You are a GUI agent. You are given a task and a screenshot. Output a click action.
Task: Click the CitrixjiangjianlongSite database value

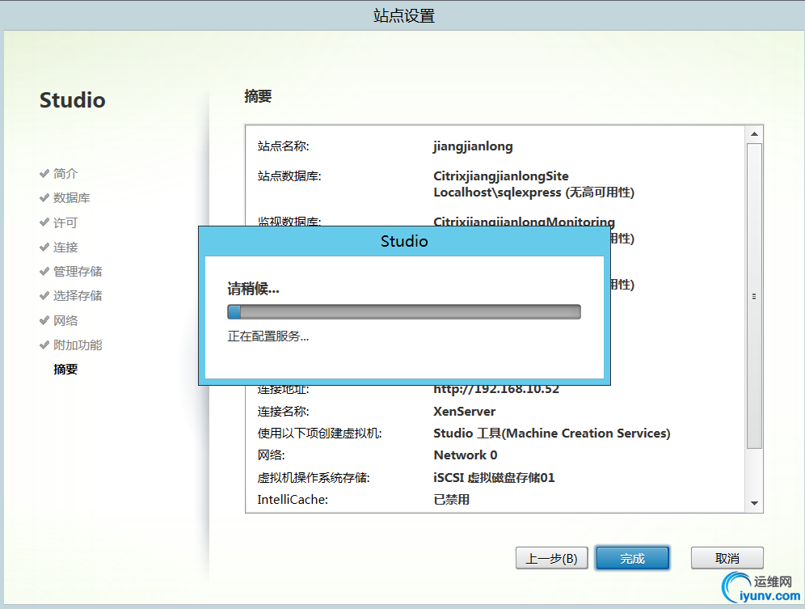coord(500,176)
